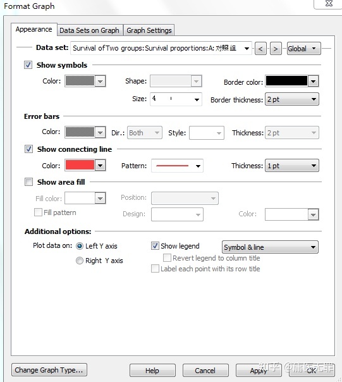Go to previous data set arrow button

point(260,49)
